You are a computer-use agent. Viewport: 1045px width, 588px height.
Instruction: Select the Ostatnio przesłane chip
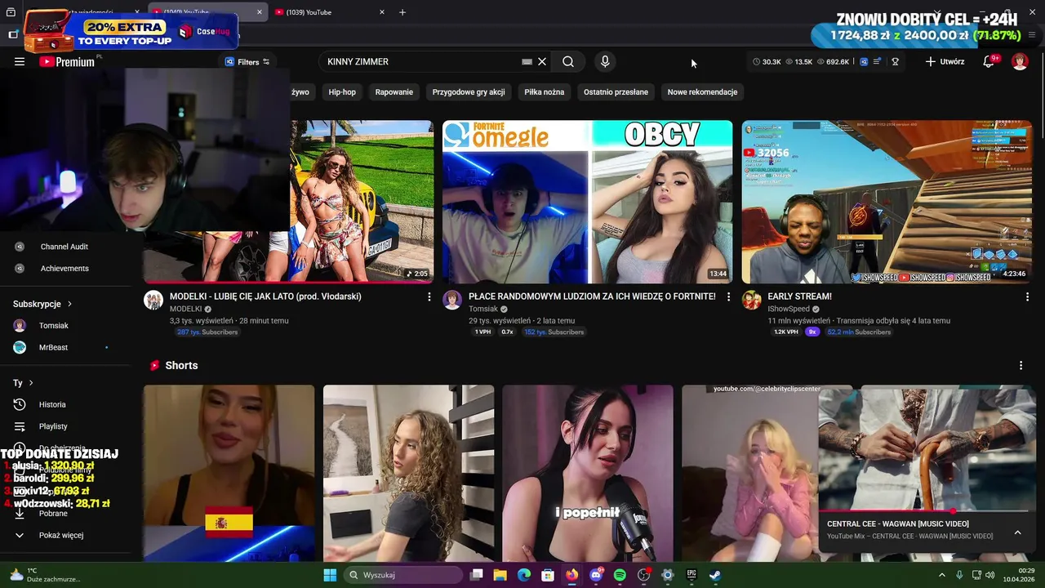tap(616, 92)
